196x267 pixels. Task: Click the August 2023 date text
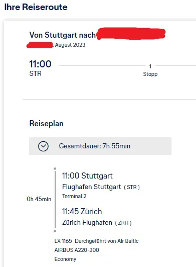click(x=70, y=45)
